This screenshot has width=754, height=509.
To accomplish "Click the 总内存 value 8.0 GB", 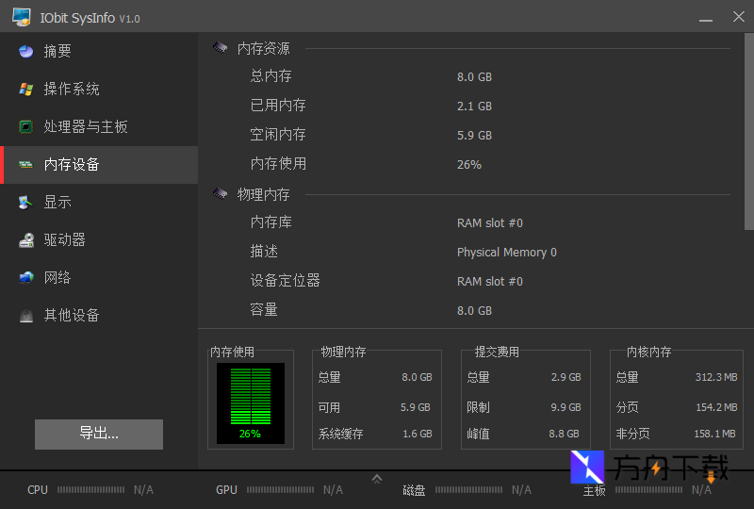I will click(x=474, y=77).
